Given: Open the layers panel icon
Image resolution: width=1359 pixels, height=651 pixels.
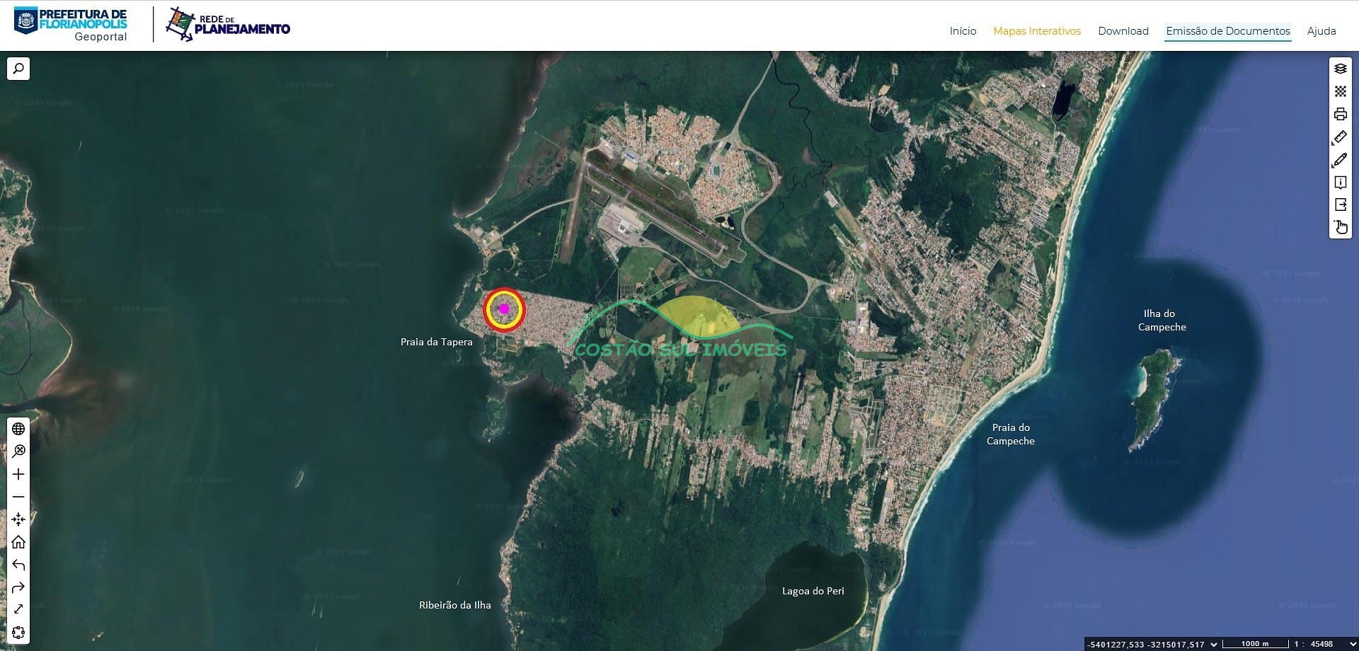Looking at the screenshot, I should point(1340,69).
